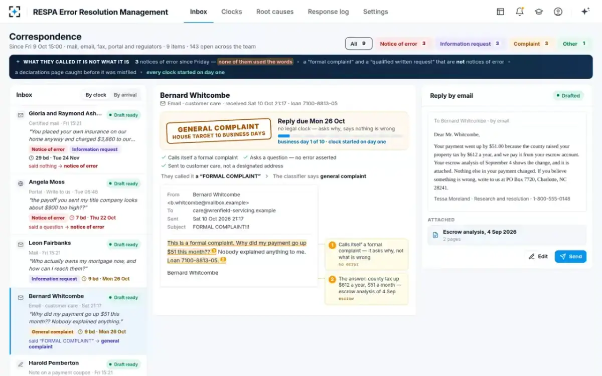602x376 pixels.
Task: Click the RESPA app logo icon
Action: pyautogui.click(x=15, y=12)
